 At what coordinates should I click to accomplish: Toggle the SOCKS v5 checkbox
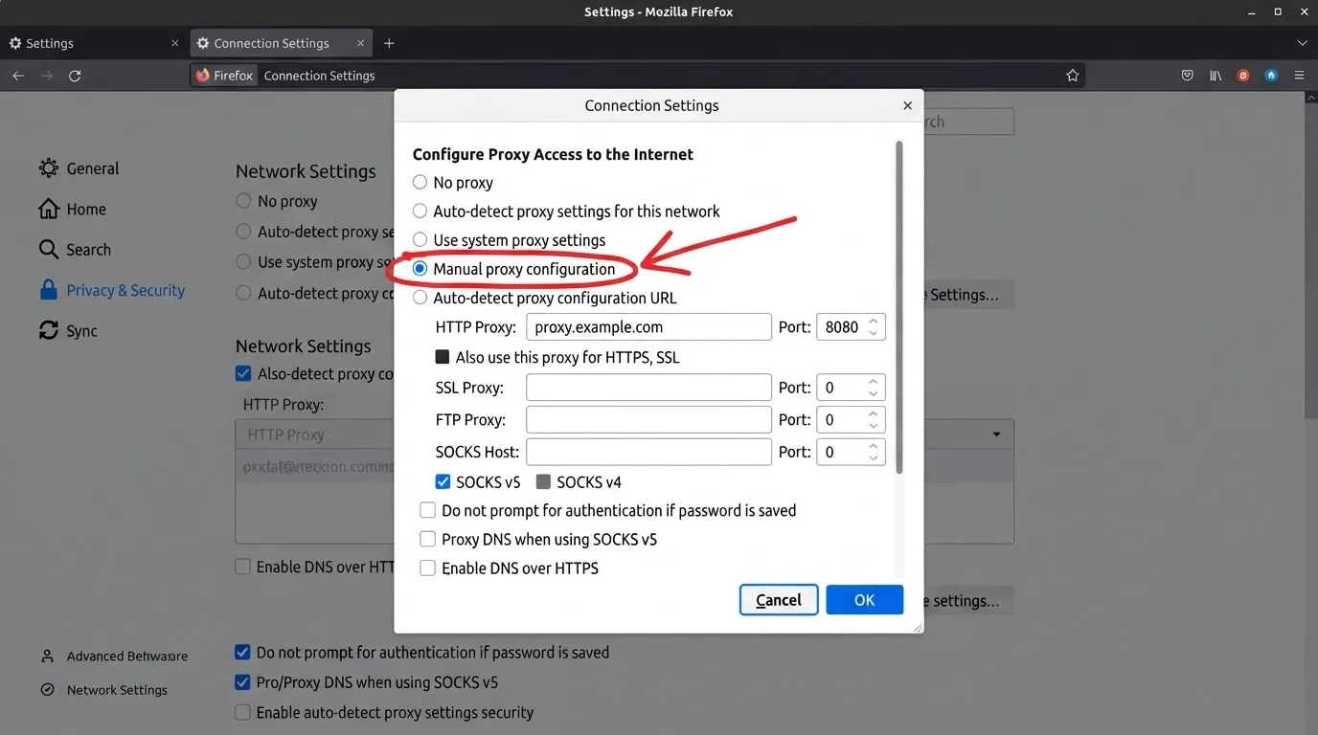[443, 482]
